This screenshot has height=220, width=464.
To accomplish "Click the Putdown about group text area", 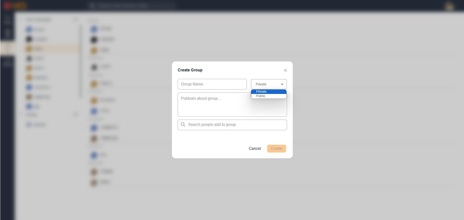I will pos(232,104).
